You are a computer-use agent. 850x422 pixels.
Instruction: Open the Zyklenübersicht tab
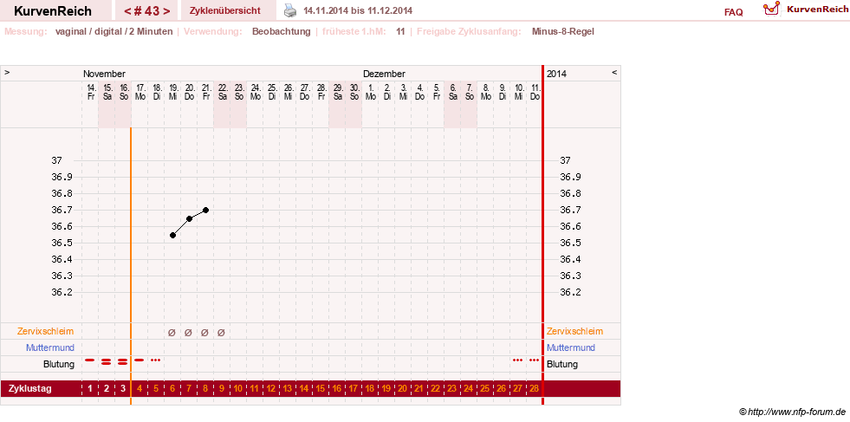pos(225,10)
